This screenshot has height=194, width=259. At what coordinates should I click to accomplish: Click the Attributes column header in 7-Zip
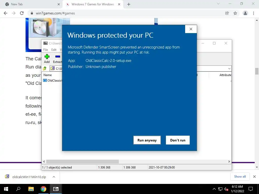point(225,75)
